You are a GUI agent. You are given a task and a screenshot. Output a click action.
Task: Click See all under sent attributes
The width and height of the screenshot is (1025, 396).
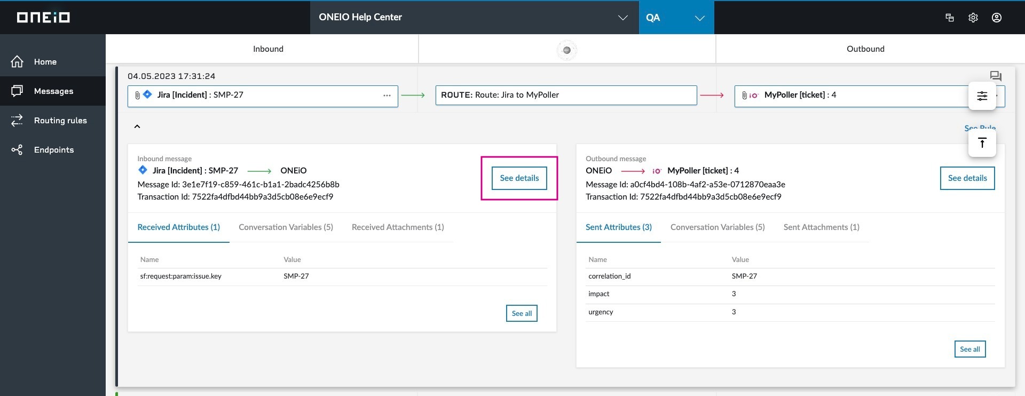click(x=970, y=349)
